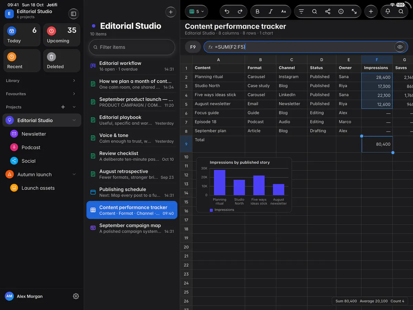Image resolution: width=413 pixels, height=310 pixels.
Task: Open How we plan a month note
Action: pyautogui.click(x=132, y=84)
